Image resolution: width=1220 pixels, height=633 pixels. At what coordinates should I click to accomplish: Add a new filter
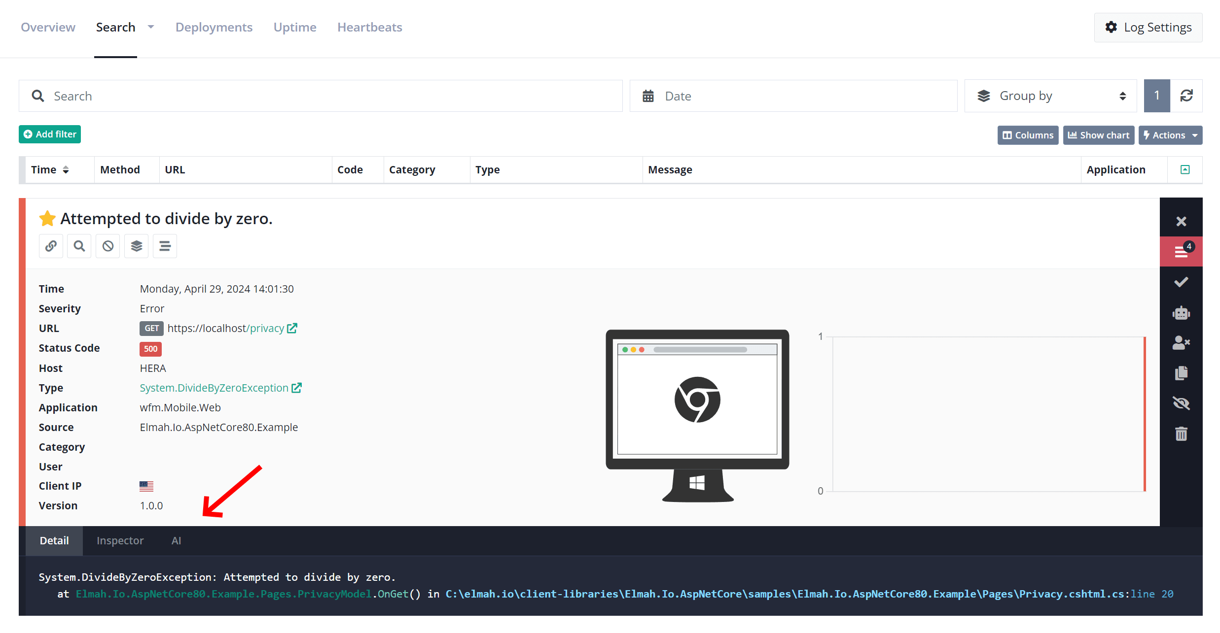coord(49,134)
